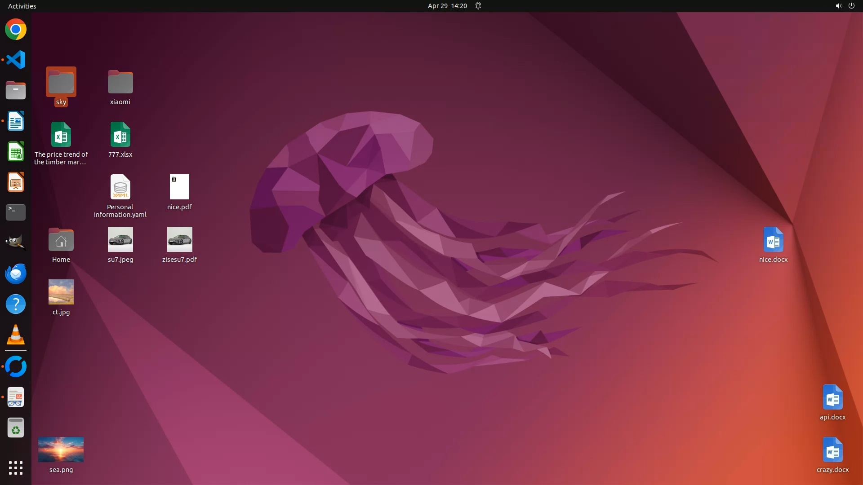Open GIMP image editor dock icon
The width and height of the screenshot is (863, 485).
point(16,242)
